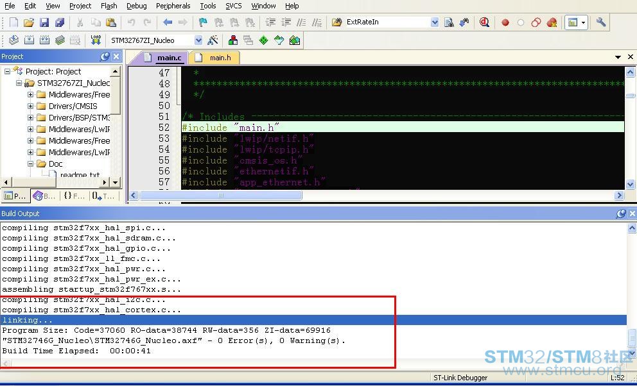Pin the Build Output panel
Screen dimensions: 637x386
pyautogui.click(x=621, y=214)
